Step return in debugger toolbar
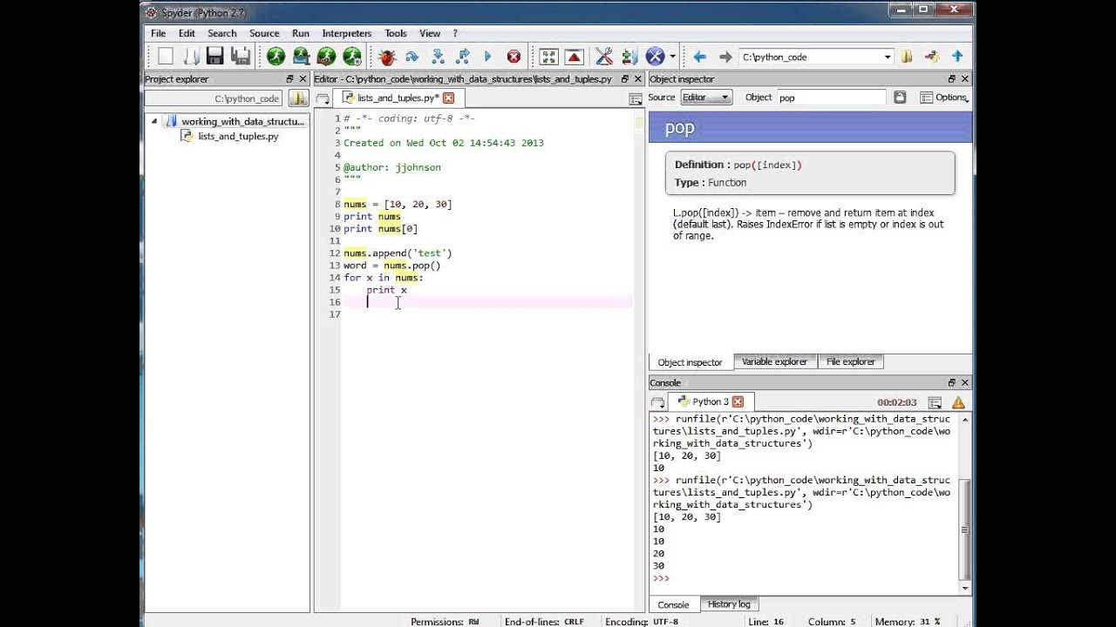Viewport: 1116px width, 627px height. (463, 57)
